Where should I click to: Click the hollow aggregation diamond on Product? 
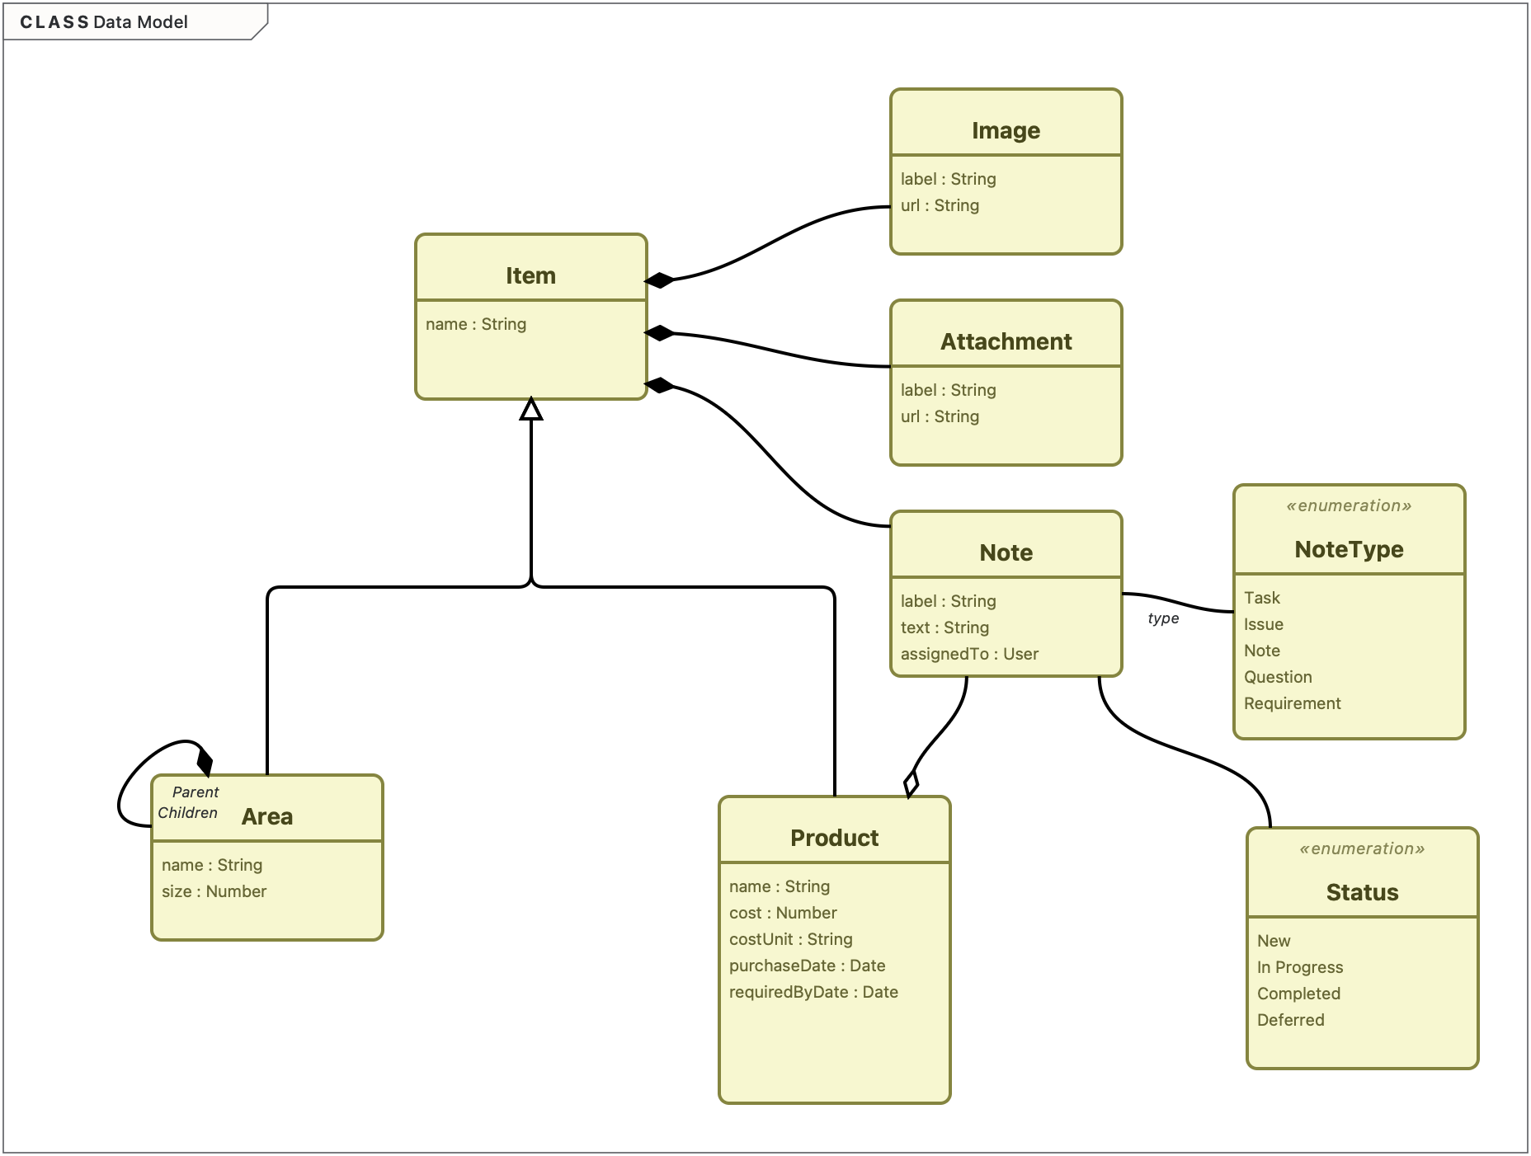(x=911, y=784)
